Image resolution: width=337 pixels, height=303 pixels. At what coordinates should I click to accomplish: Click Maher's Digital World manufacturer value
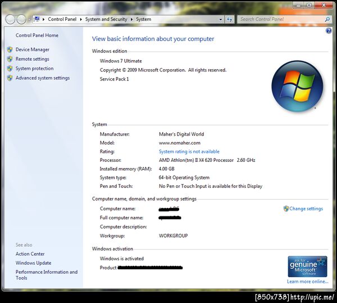(181, 134)
